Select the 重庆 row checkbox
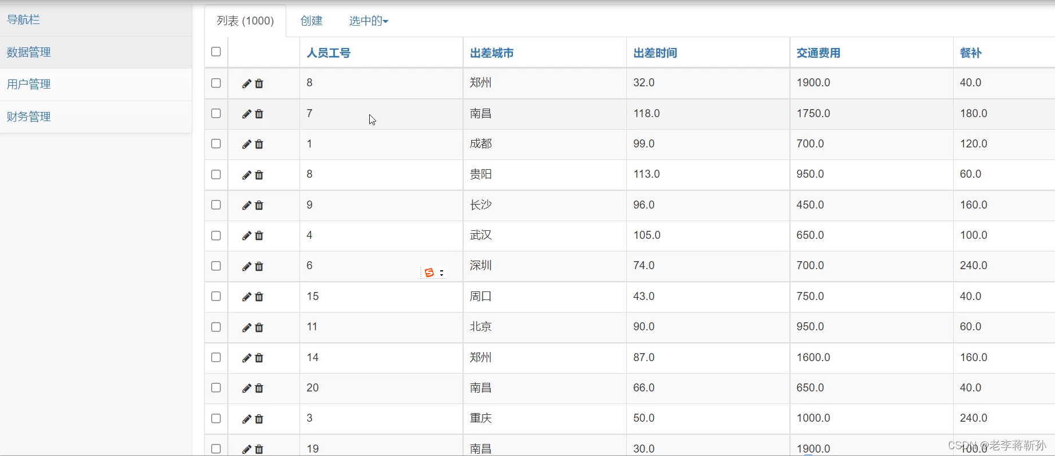 pyautogui.click(x=216, y=418)
